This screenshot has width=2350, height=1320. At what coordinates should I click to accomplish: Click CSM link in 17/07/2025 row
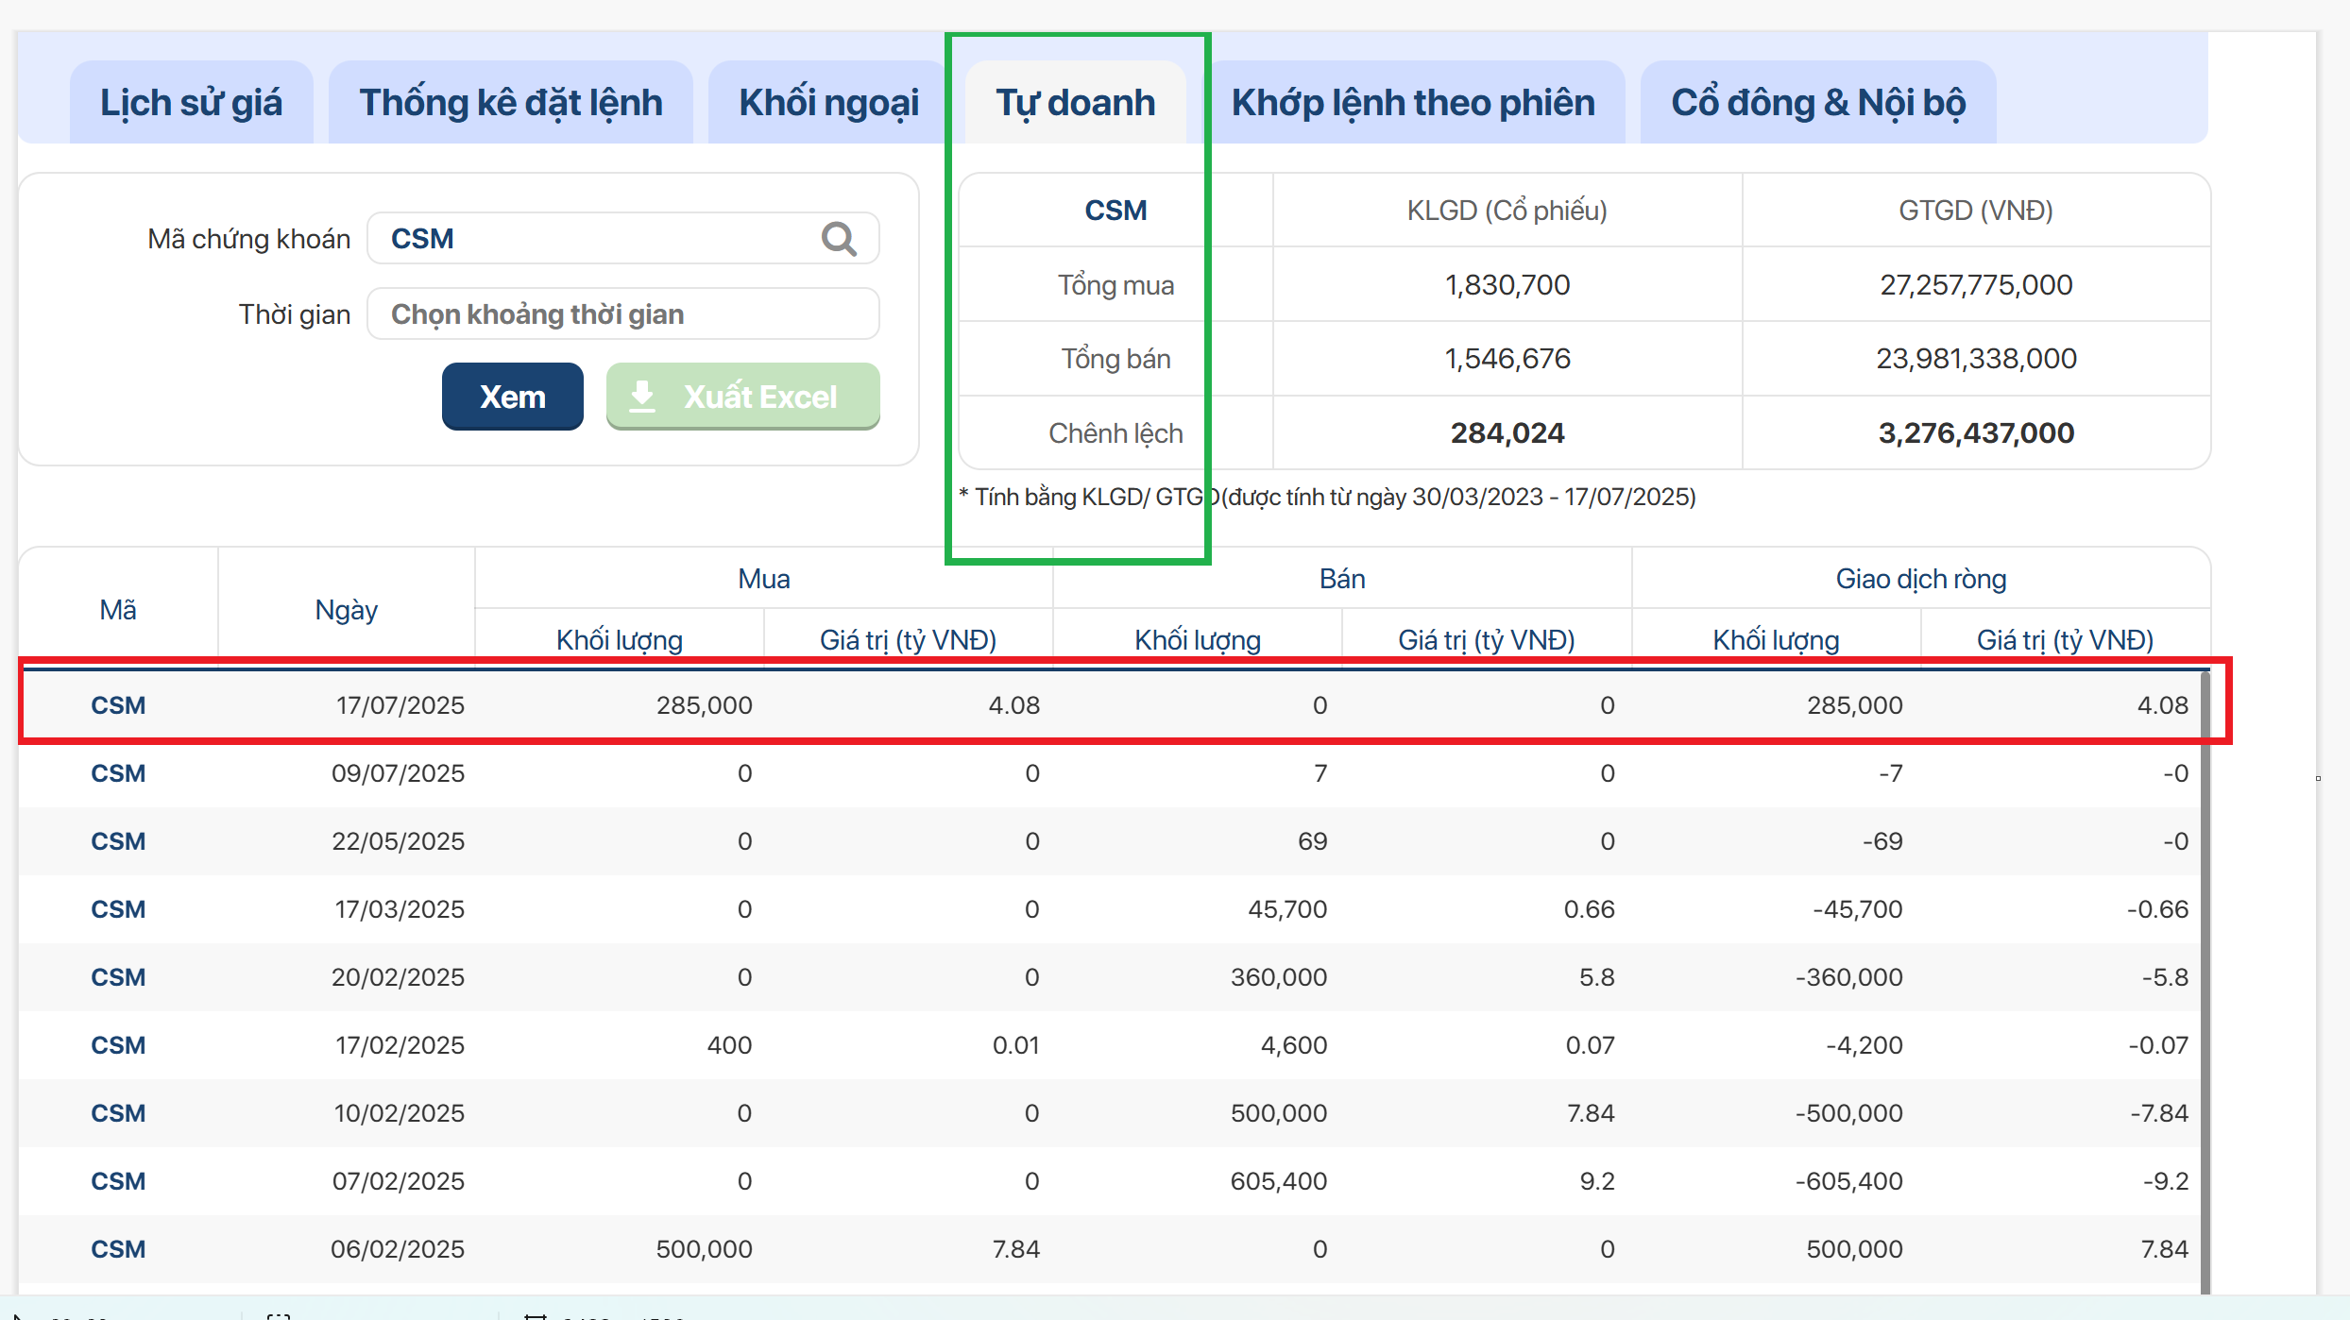[x=118, y=705]
